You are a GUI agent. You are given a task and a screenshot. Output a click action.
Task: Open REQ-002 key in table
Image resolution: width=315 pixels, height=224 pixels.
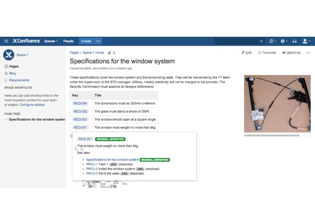(80, 111)
